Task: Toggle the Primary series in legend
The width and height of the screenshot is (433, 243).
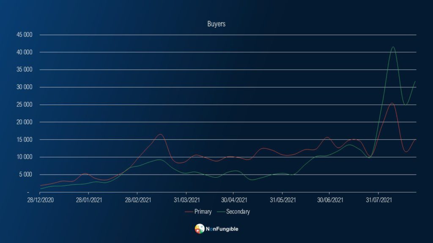Action: 203,212
